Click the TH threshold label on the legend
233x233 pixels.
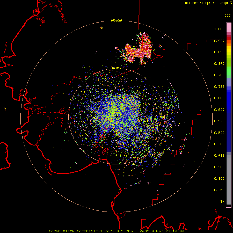click(222, 202)
